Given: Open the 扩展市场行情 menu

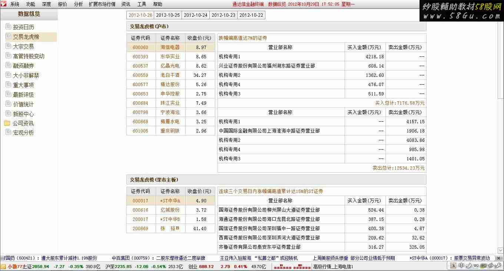Looking at the screenshot, I should (x=102, y=4).
